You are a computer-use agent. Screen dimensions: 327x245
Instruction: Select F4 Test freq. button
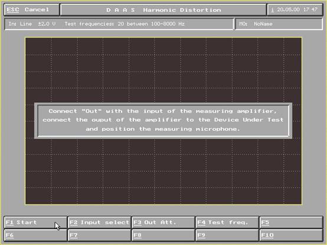227,223
